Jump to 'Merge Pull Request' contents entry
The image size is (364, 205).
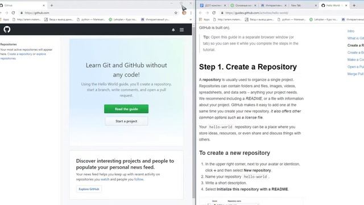pos(355,74)
